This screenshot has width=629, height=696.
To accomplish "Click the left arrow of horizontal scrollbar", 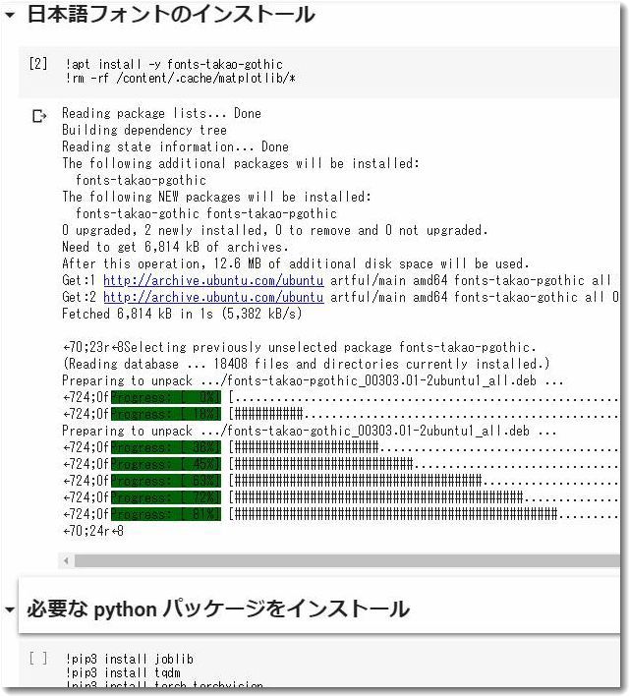I will point(67,560).
